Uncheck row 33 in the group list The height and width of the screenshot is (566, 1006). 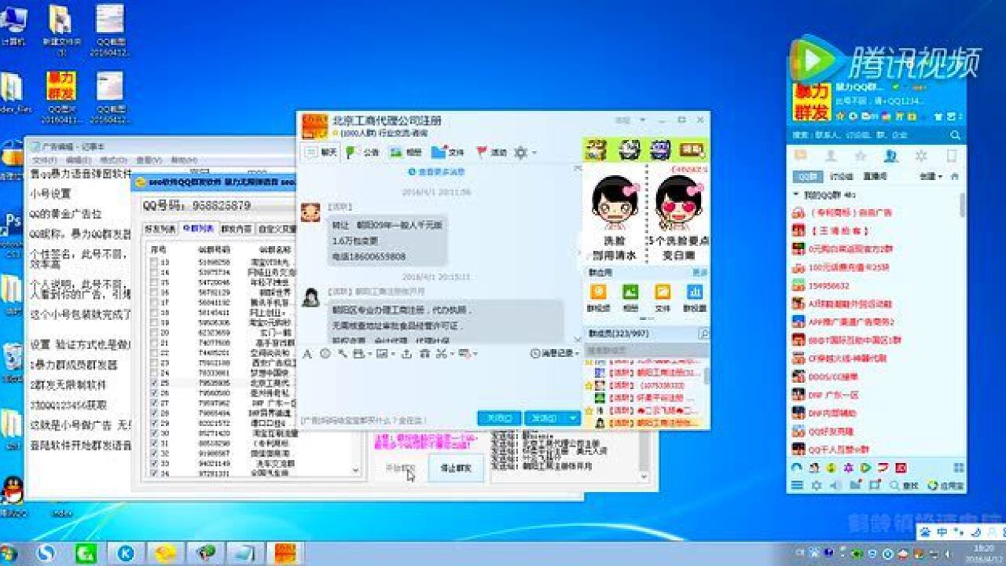[153, 464]
